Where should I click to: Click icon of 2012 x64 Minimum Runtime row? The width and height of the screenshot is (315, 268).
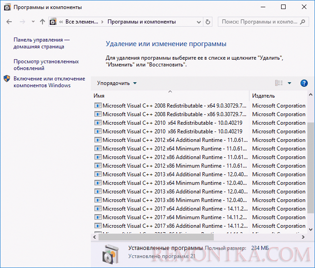point(98,149)
